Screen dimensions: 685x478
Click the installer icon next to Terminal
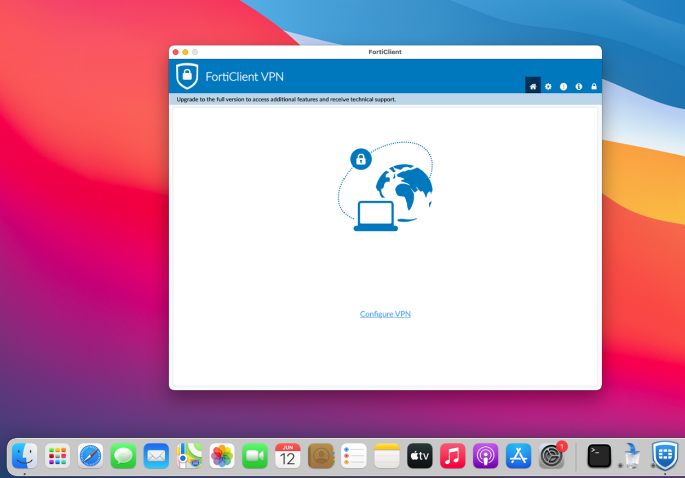coord(632,456)
